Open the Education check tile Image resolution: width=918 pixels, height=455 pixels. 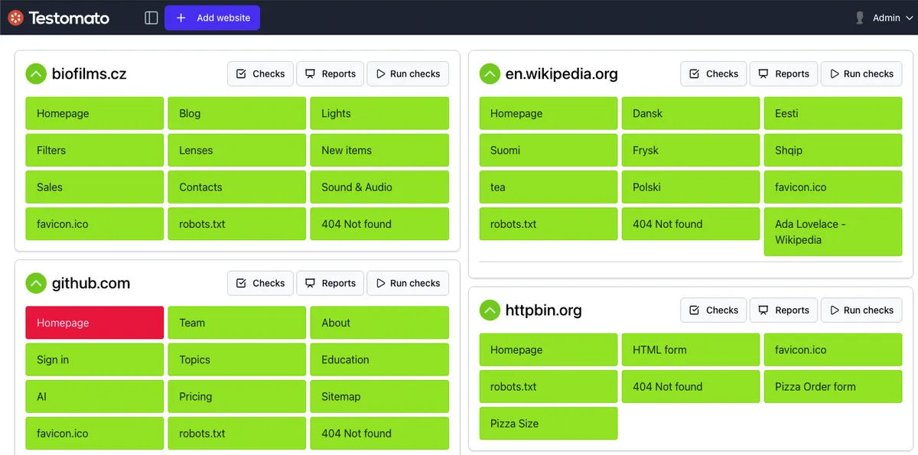[379, 359]
